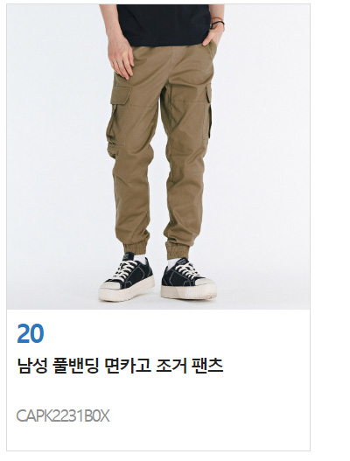Click the rank number 20
Viewport: 350px width, 461px height.
(31, 333)
